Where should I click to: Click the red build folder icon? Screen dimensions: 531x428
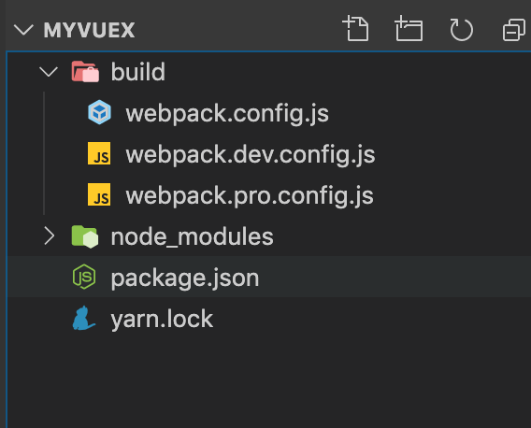tap(85, 71)
